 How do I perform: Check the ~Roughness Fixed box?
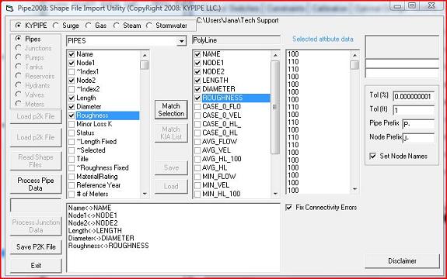pyautogui.click(x=72, y=168)
